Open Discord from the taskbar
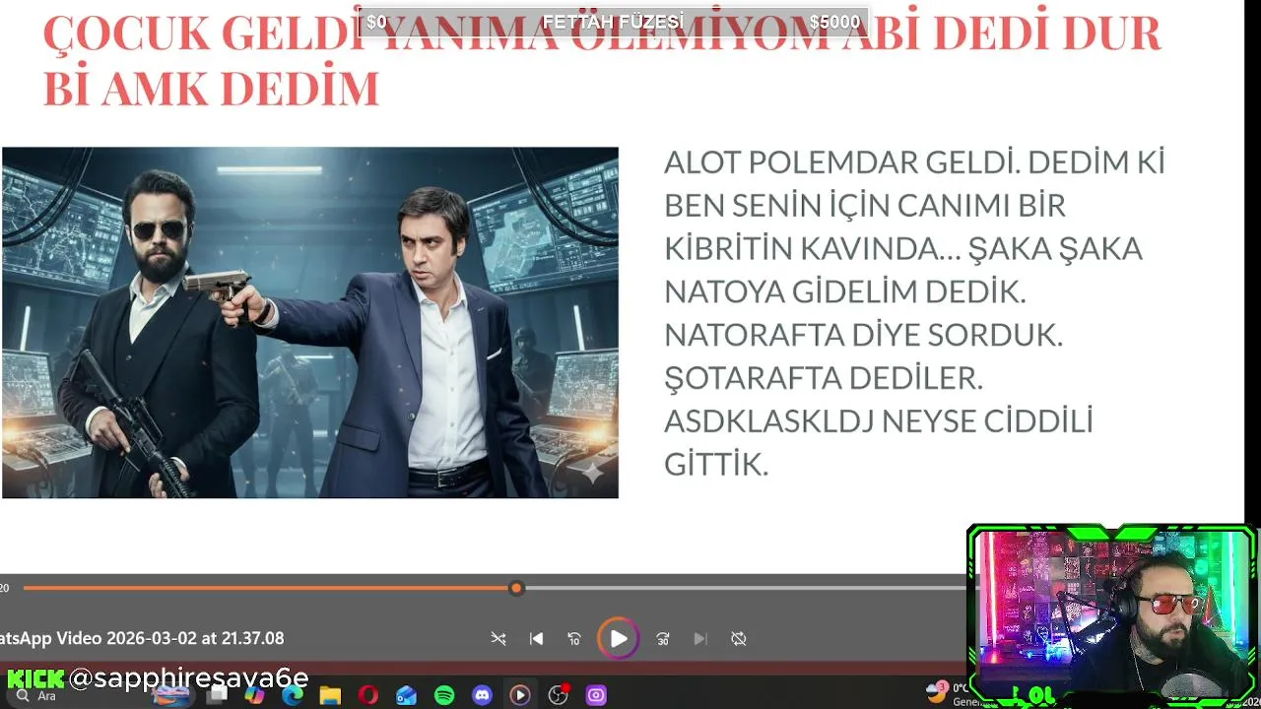Screen dimensions: 1261x709 coord(482,695)
